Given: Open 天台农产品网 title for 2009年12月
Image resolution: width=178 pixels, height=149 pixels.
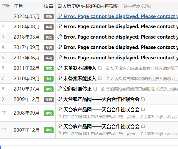Looking at the screenshot, I should tap(101, 99).
